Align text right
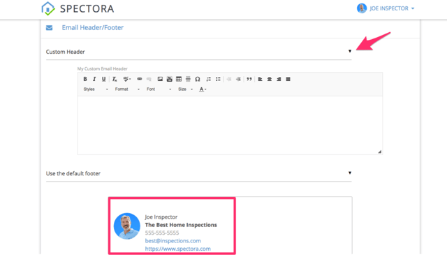 point(279,79)
